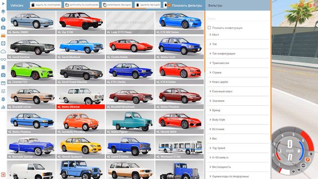The image size is (318, 179).
Task: Click the briefcase play icon in sidebar
Action: pyautogui.click(x=3, y=27)
